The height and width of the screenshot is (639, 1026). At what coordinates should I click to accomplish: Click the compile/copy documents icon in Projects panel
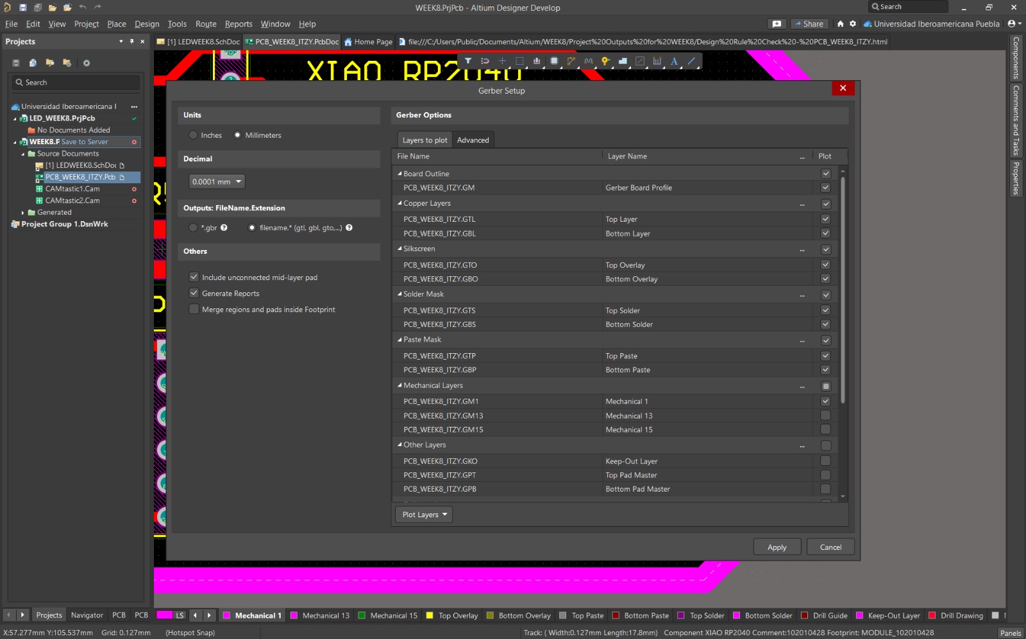coord(33,63)
